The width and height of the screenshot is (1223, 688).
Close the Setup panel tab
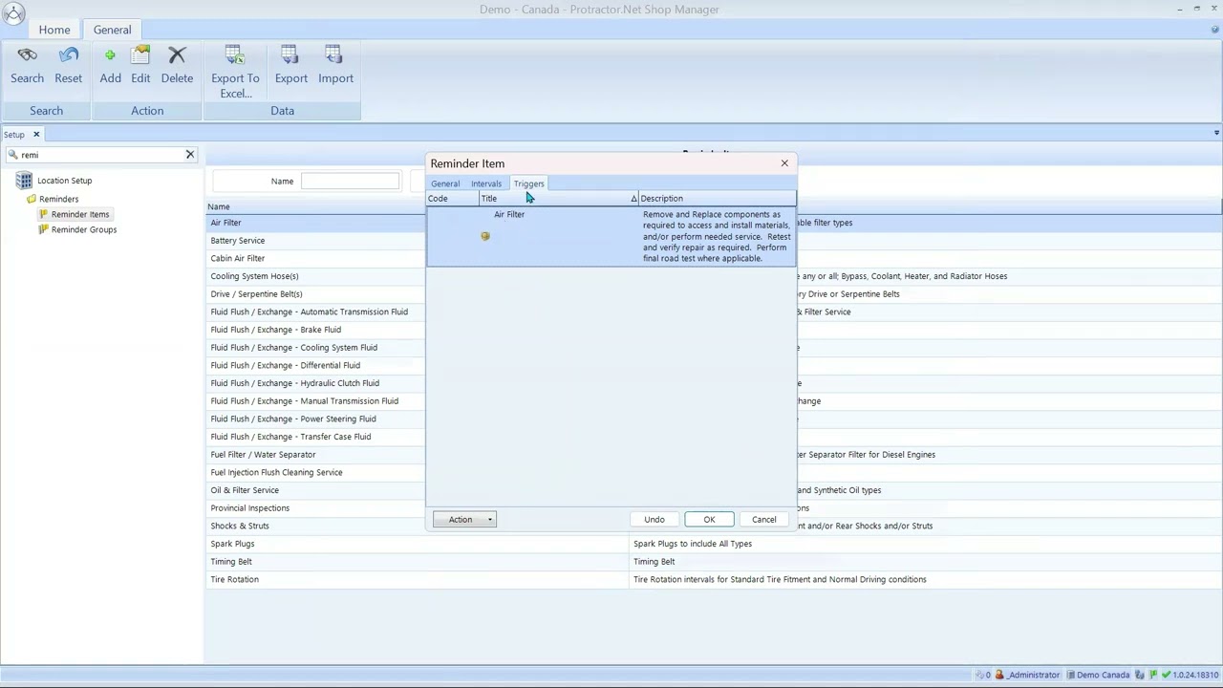36,135
